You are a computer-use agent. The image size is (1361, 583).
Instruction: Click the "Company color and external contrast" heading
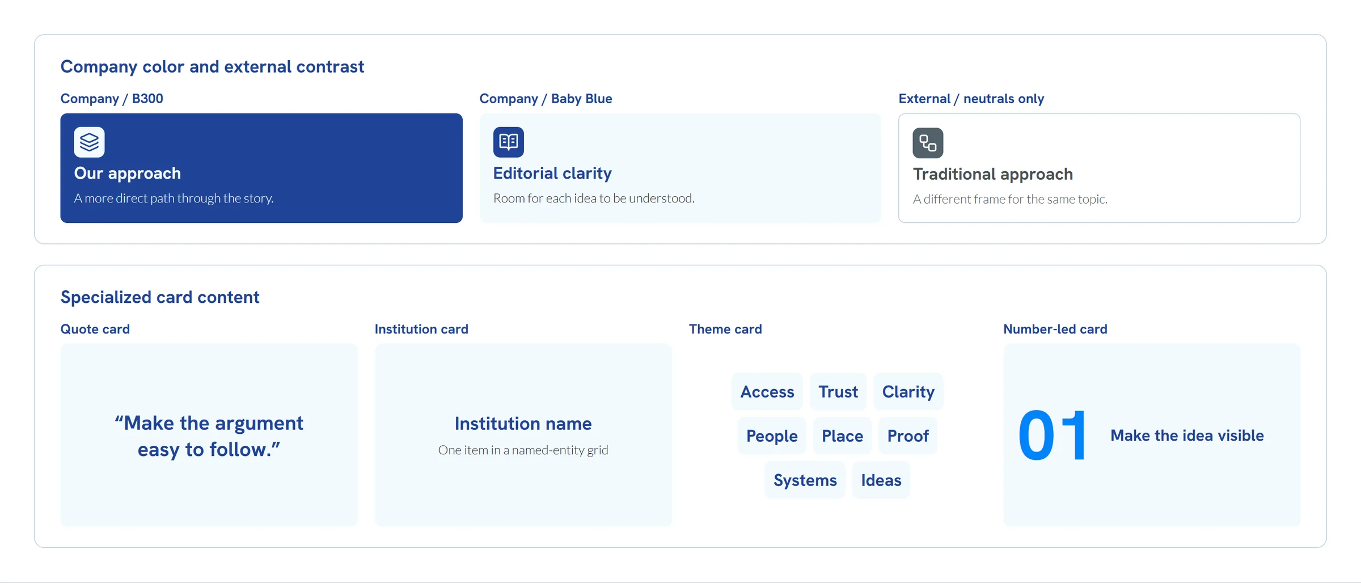tap(212, 67)
